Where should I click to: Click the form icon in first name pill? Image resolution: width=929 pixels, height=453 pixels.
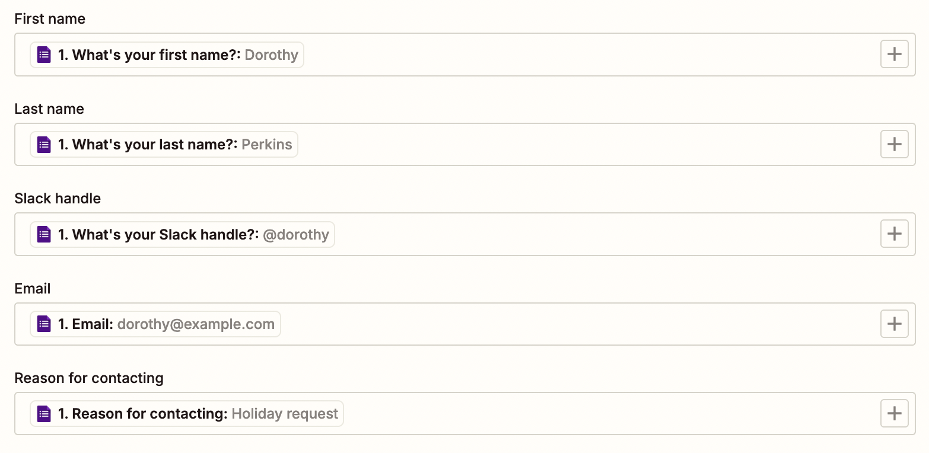(44, 55)
